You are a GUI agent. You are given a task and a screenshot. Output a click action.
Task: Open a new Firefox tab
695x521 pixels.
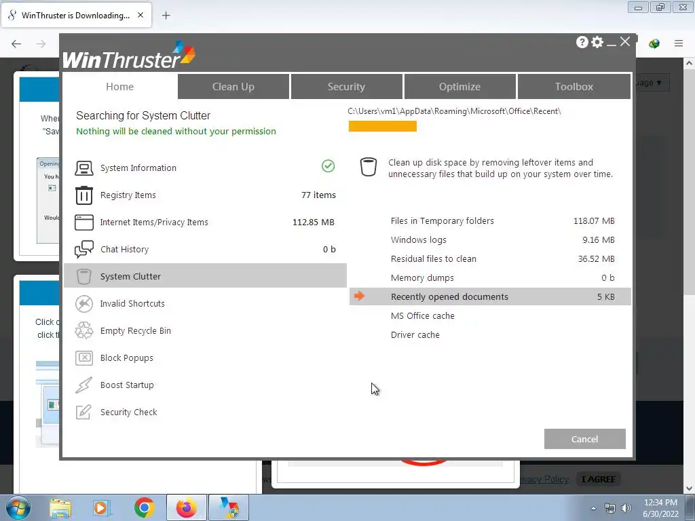coord(166,16)
